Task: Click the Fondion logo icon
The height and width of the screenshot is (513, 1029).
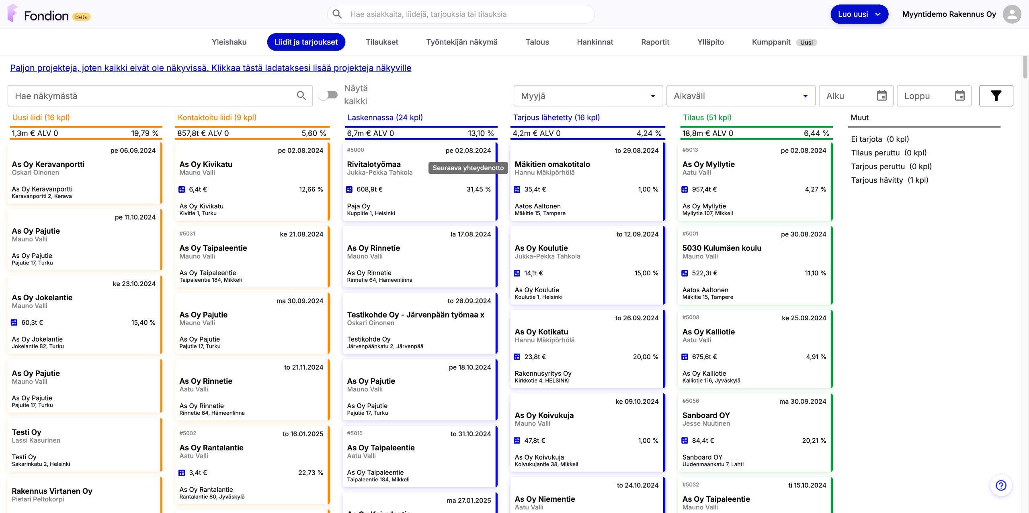Action: 13,14
